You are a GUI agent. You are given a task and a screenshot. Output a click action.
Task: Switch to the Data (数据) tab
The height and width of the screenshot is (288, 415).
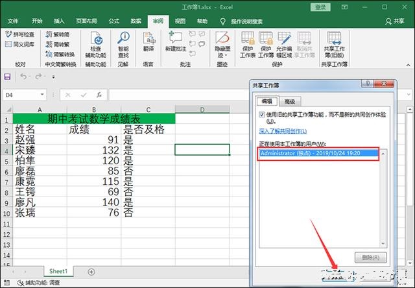136,21
